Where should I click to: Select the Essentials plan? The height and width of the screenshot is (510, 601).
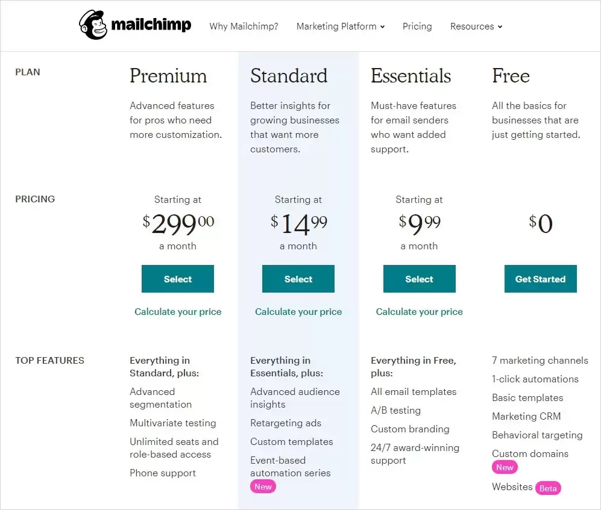click(419, 279)
